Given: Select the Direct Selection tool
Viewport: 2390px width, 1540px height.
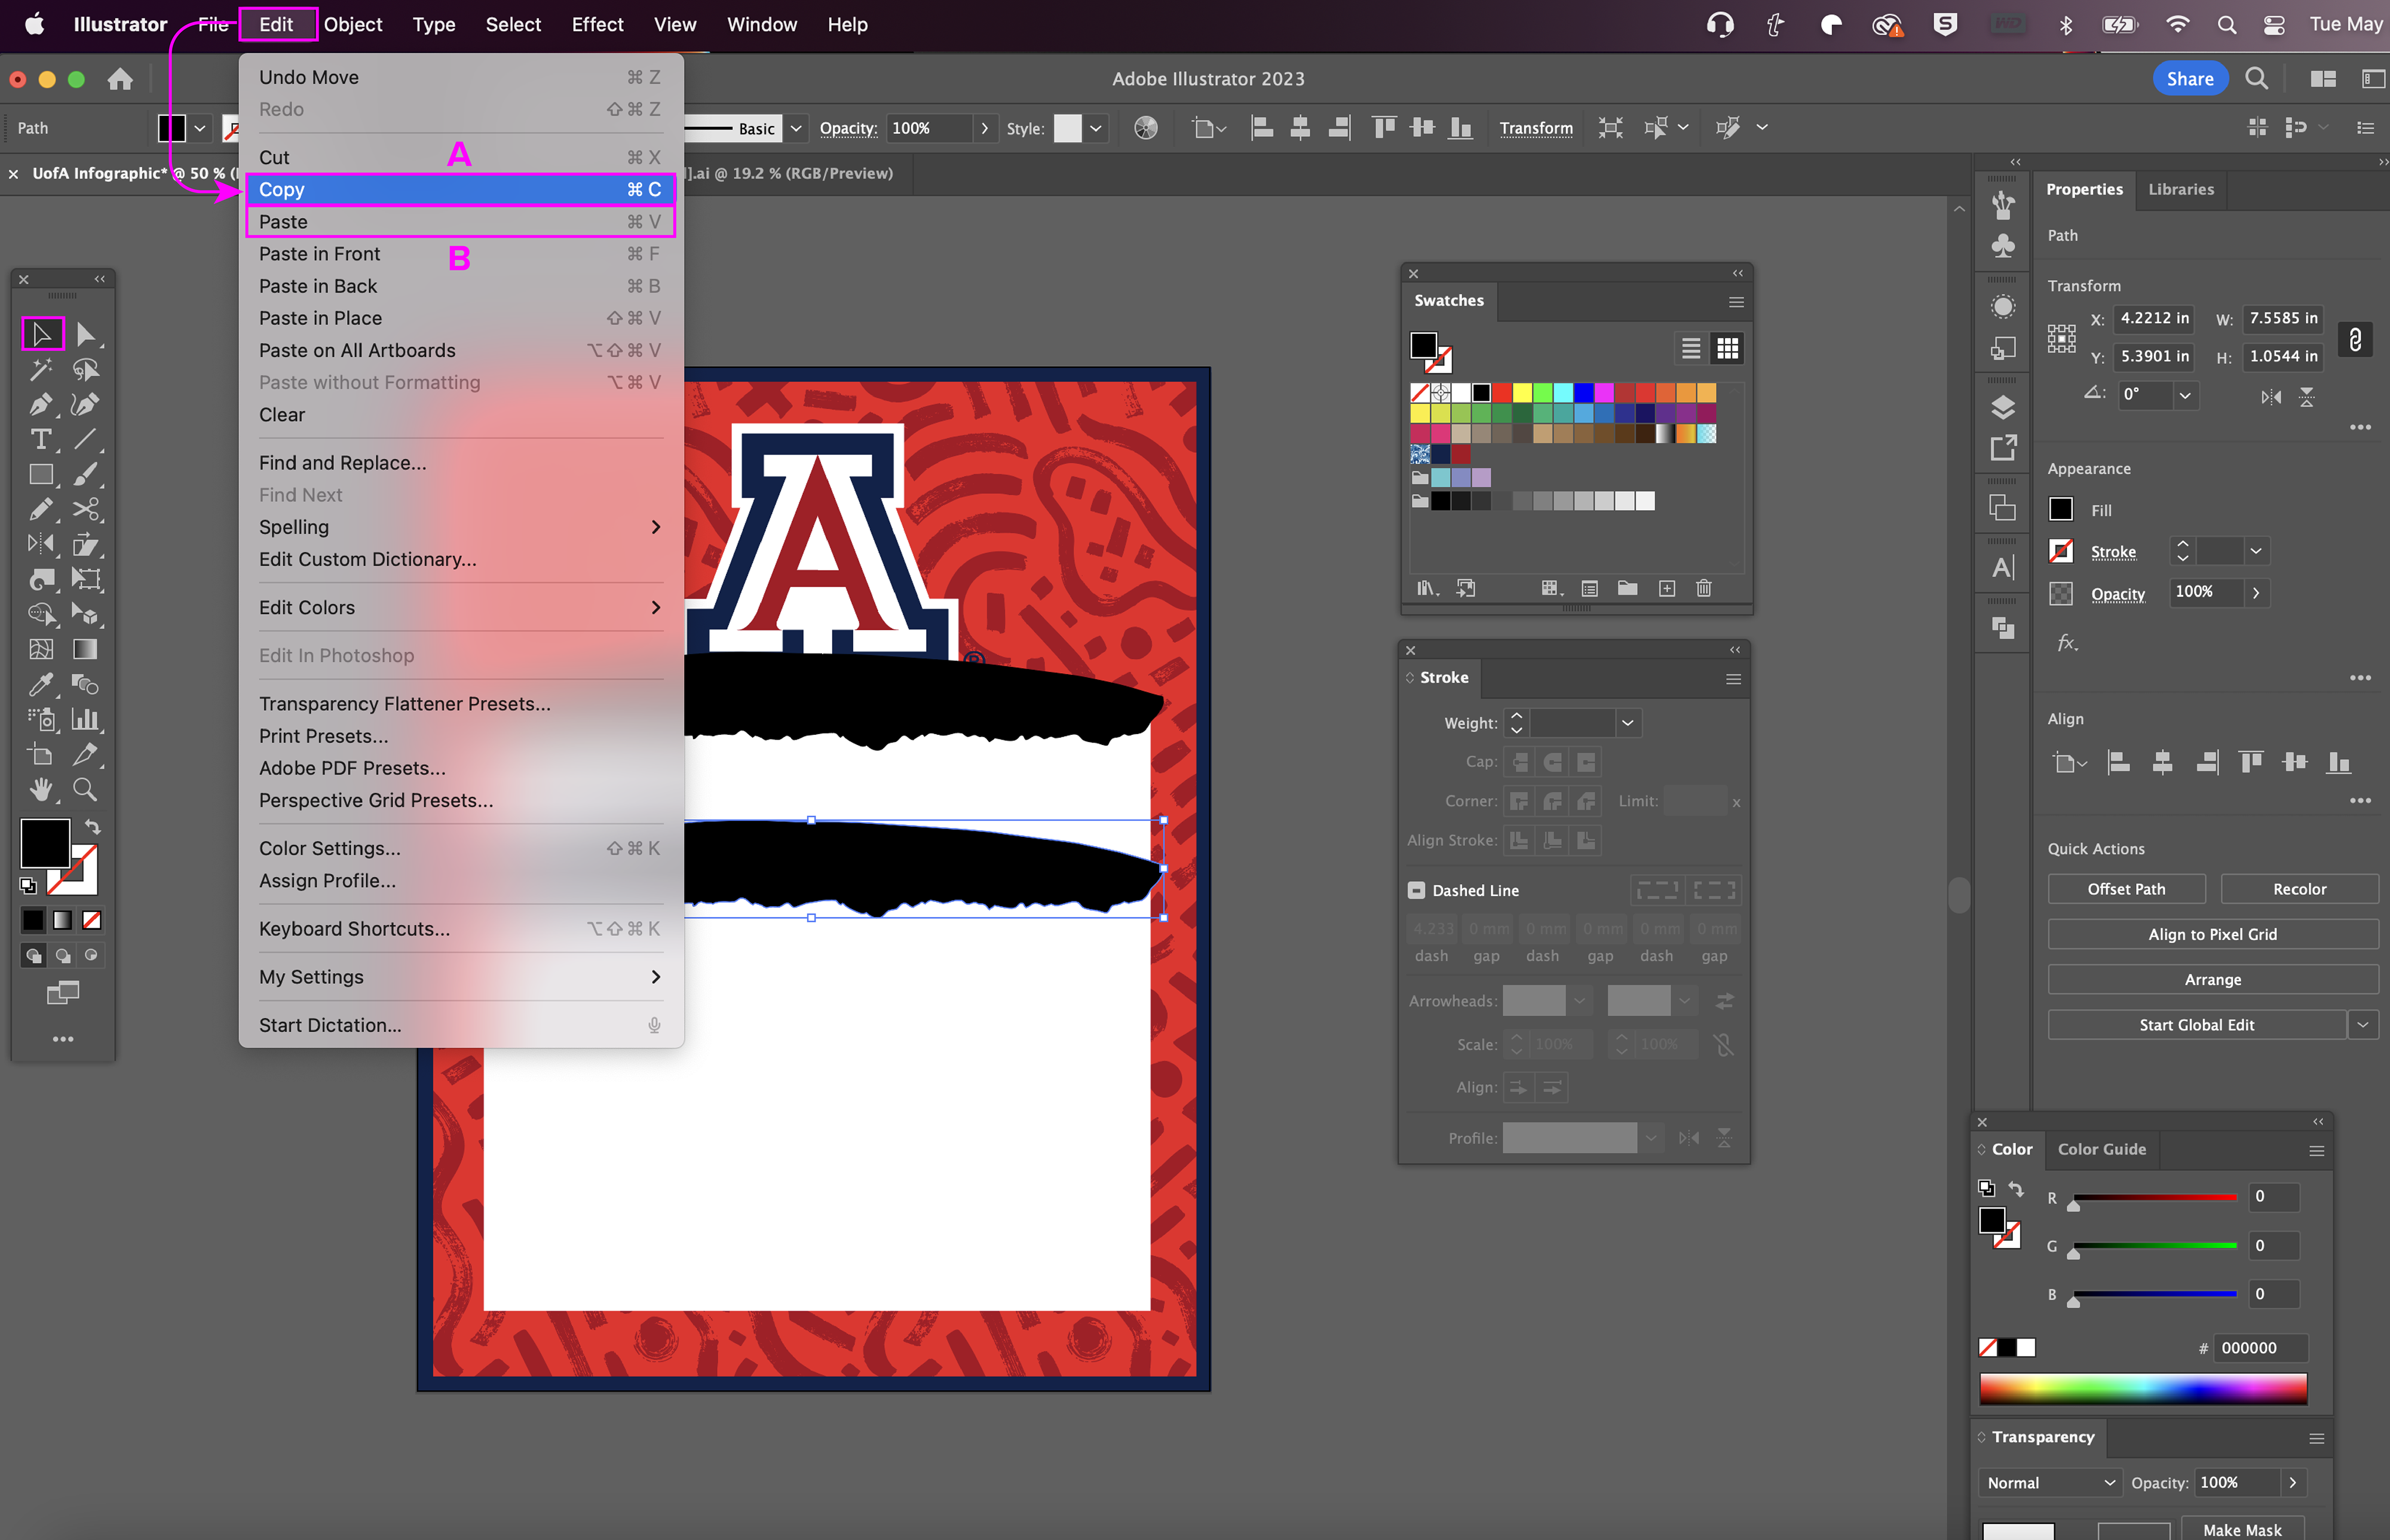Looking at the screenshot, I should pyautogui.click(x=85, y=334).
